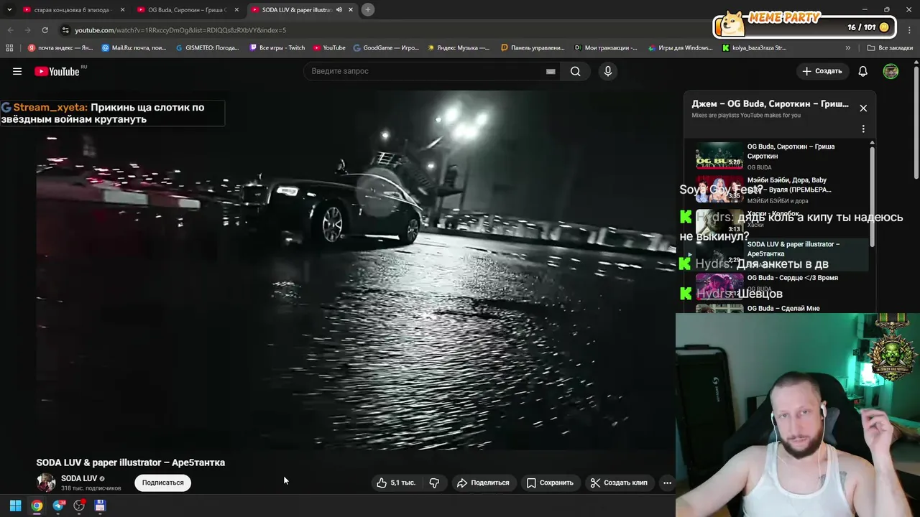Open OBS Studio taskbar icon

tap(79, 506)
